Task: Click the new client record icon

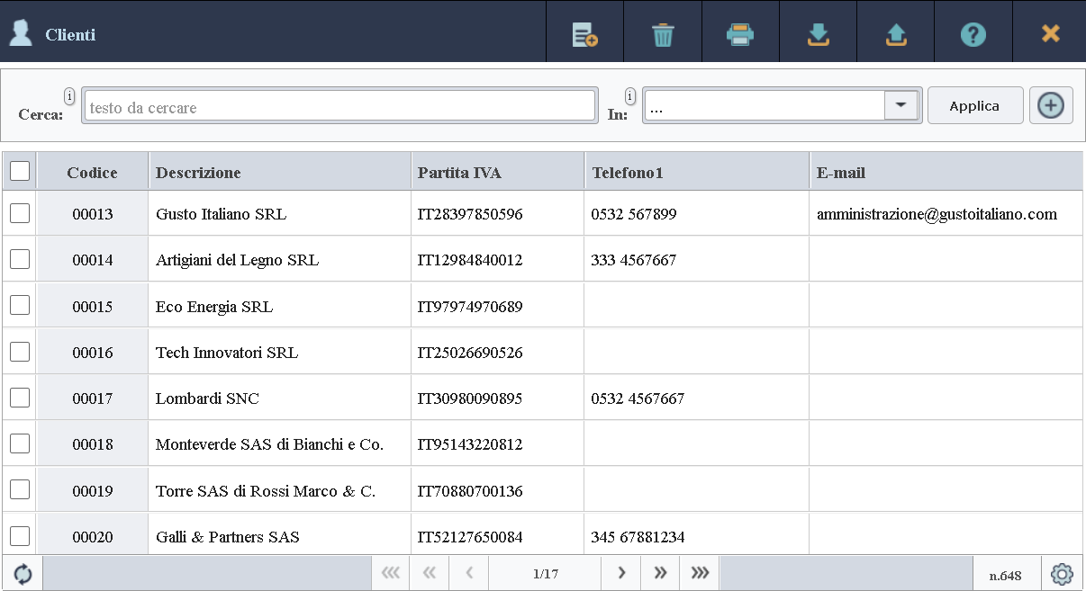Action: click(x=585, y=34)
